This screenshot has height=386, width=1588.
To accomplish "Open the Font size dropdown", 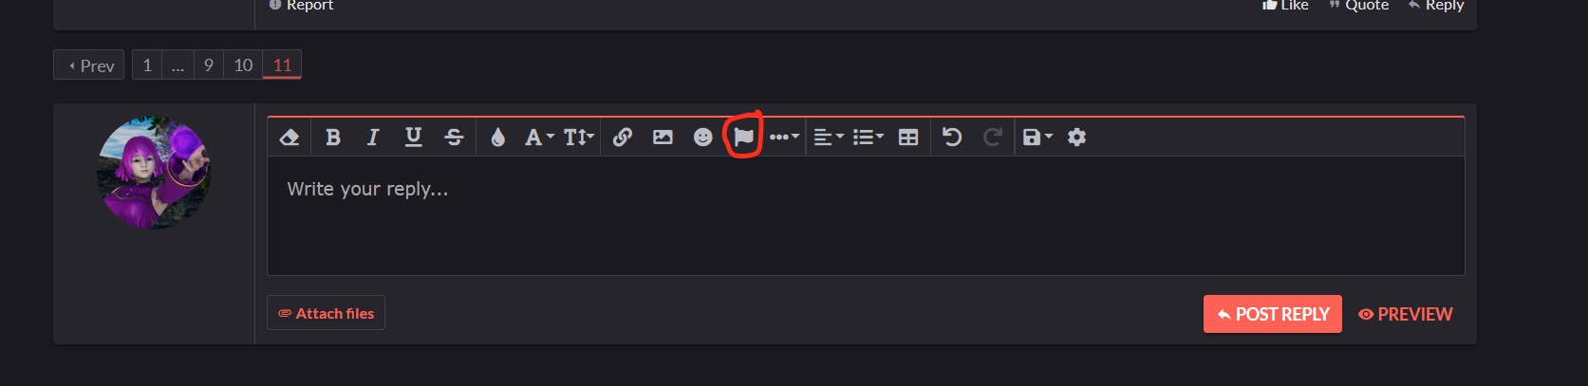I will pos(579,138).
